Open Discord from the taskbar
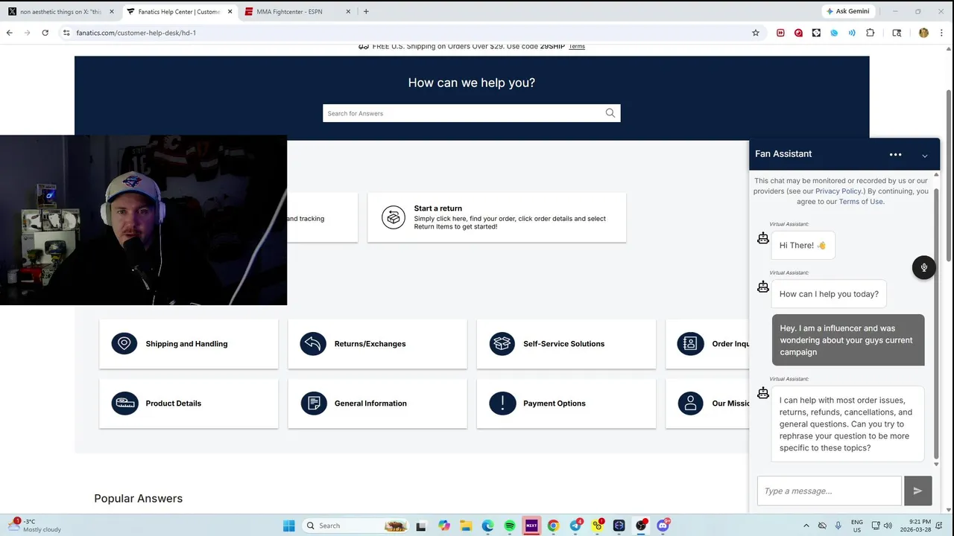 (663, 526)
